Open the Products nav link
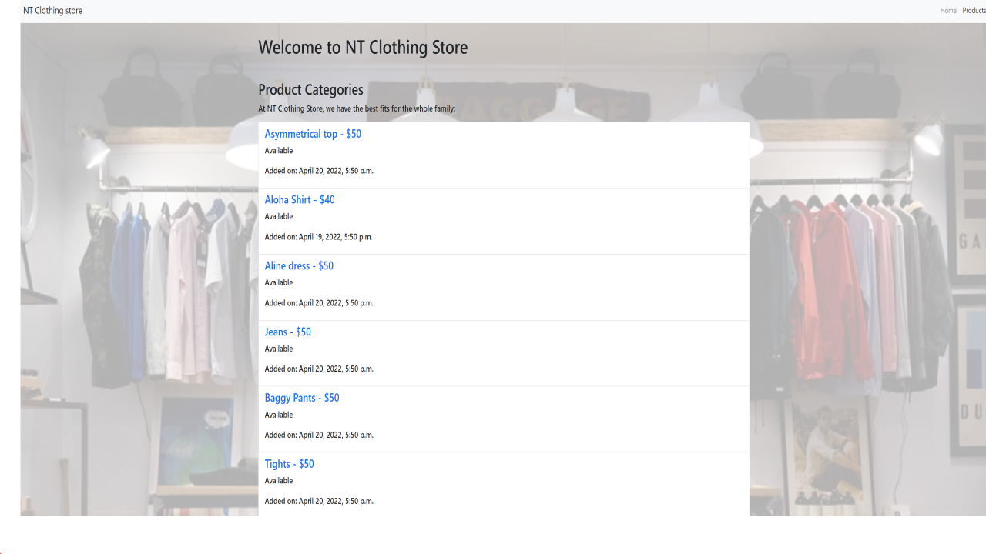Screen dimensions: 986x554 (x=974, y=11)
